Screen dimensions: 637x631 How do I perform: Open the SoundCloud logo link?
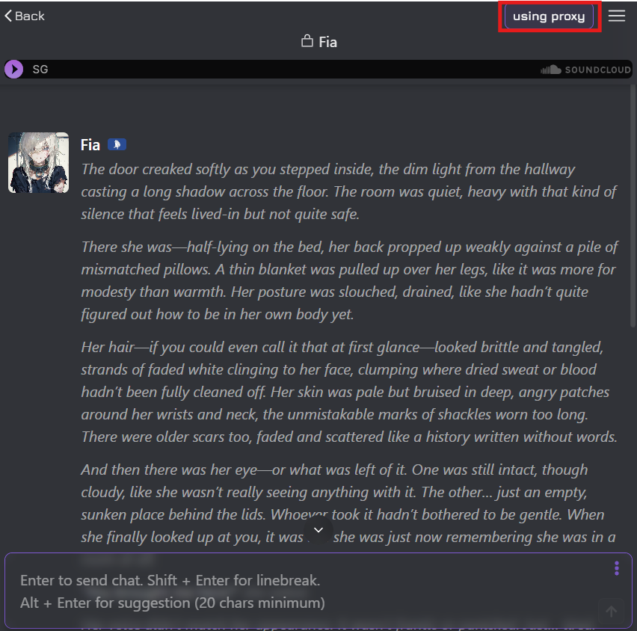point(585,70)
